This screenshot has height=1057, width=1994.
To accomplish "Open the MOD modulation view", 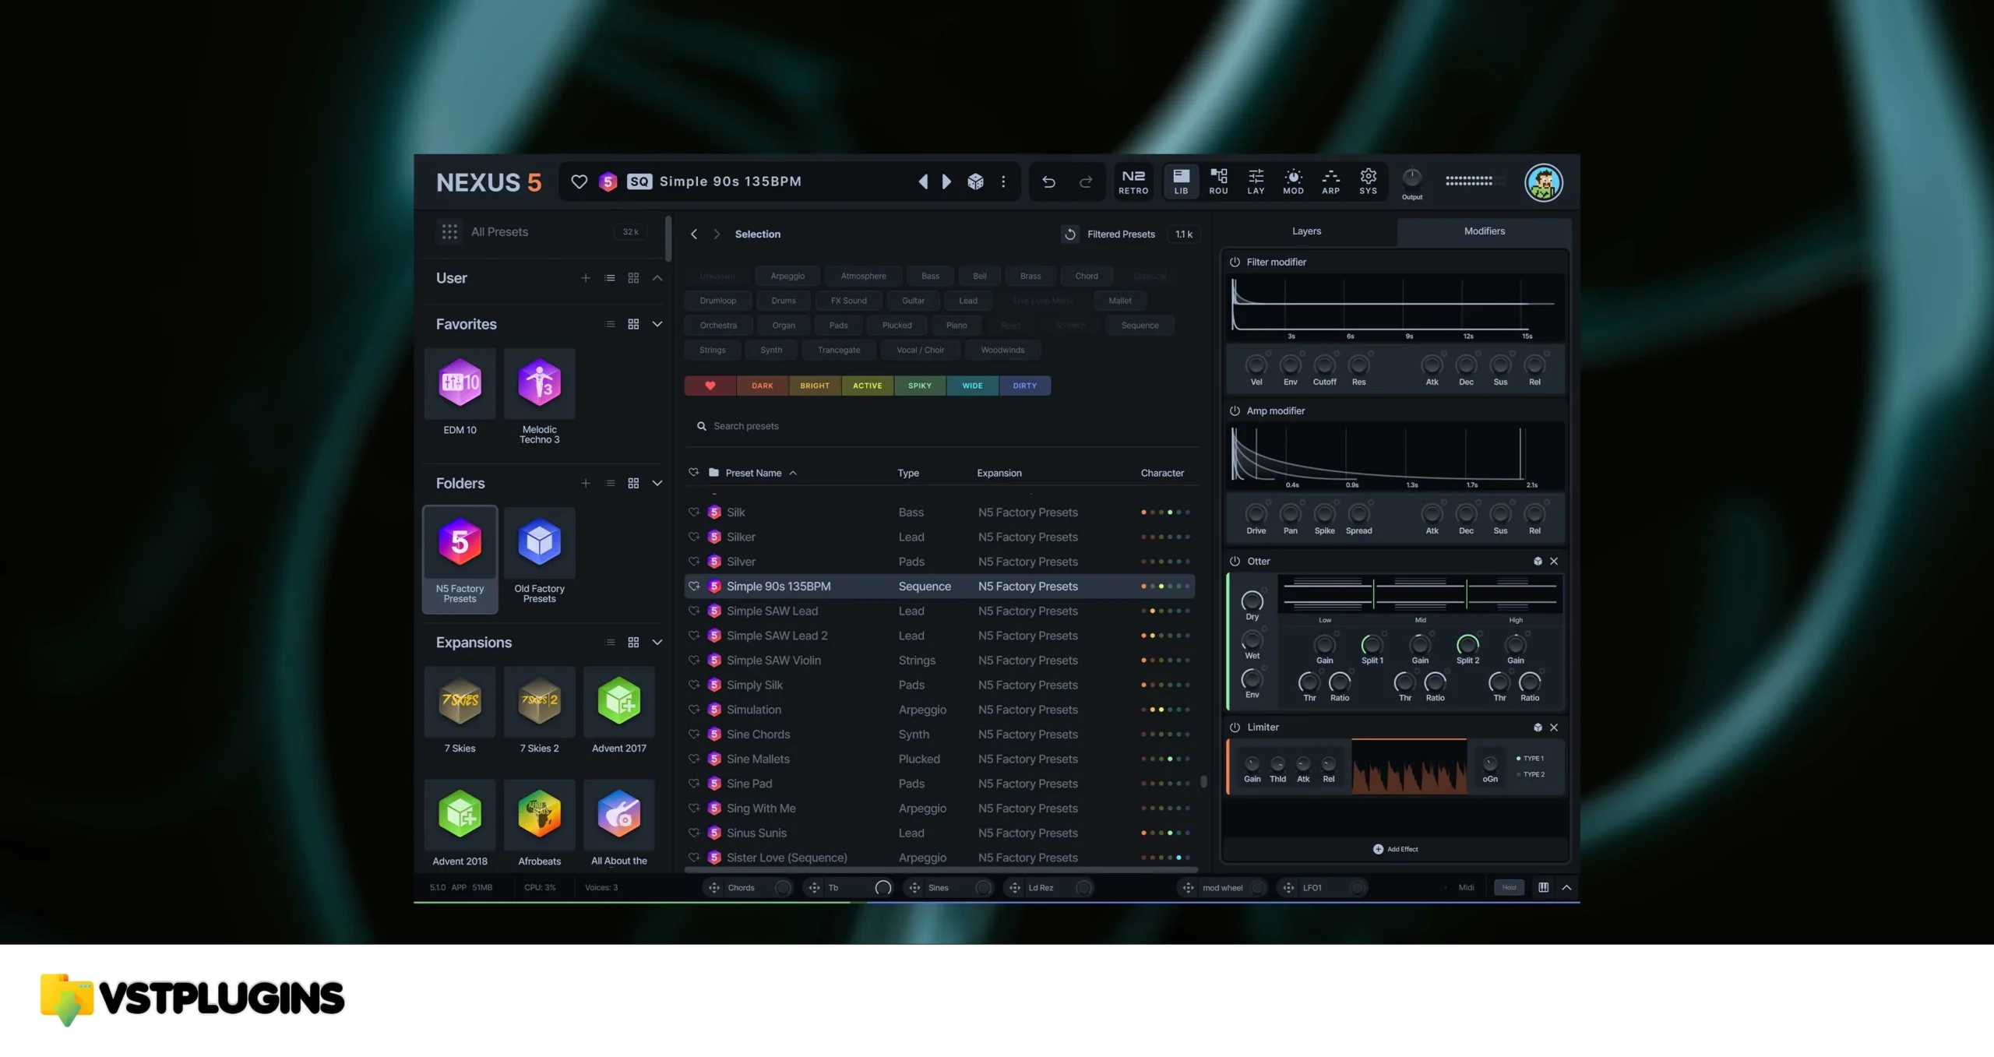I will pyautogui.click(x=1293, y=181).
